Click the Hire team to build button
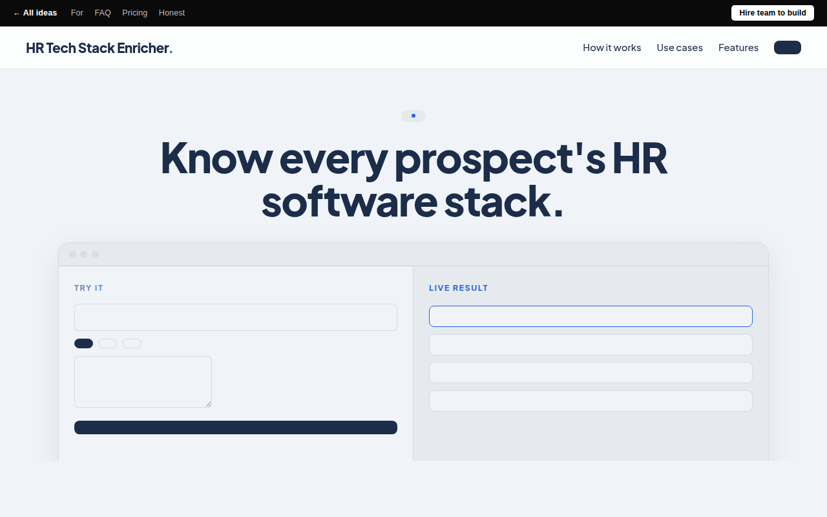 tap(773, 13)
